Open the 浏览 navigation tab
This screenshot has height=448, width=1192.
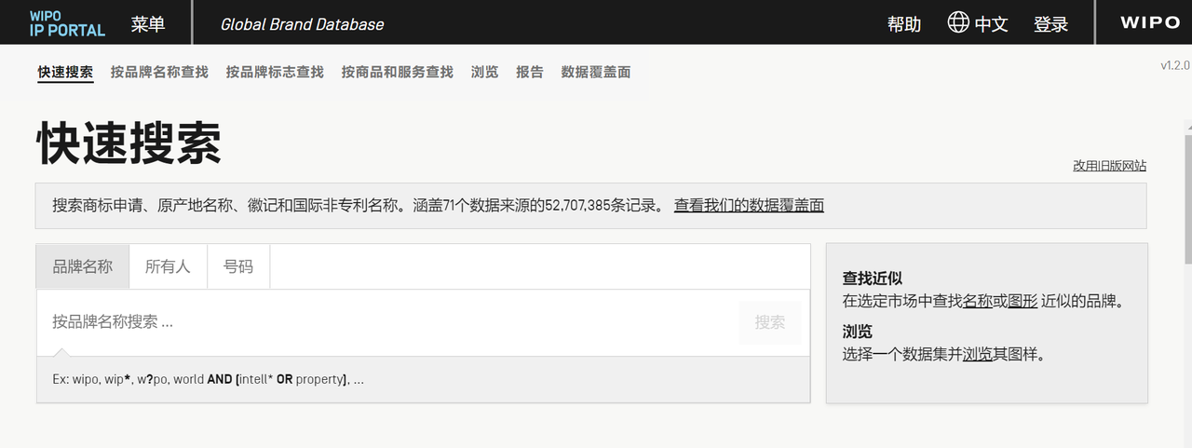(484, 72)
